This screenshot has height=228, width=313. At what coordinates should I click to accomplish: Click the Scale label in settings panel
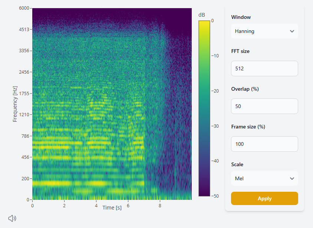click(237, 164)
